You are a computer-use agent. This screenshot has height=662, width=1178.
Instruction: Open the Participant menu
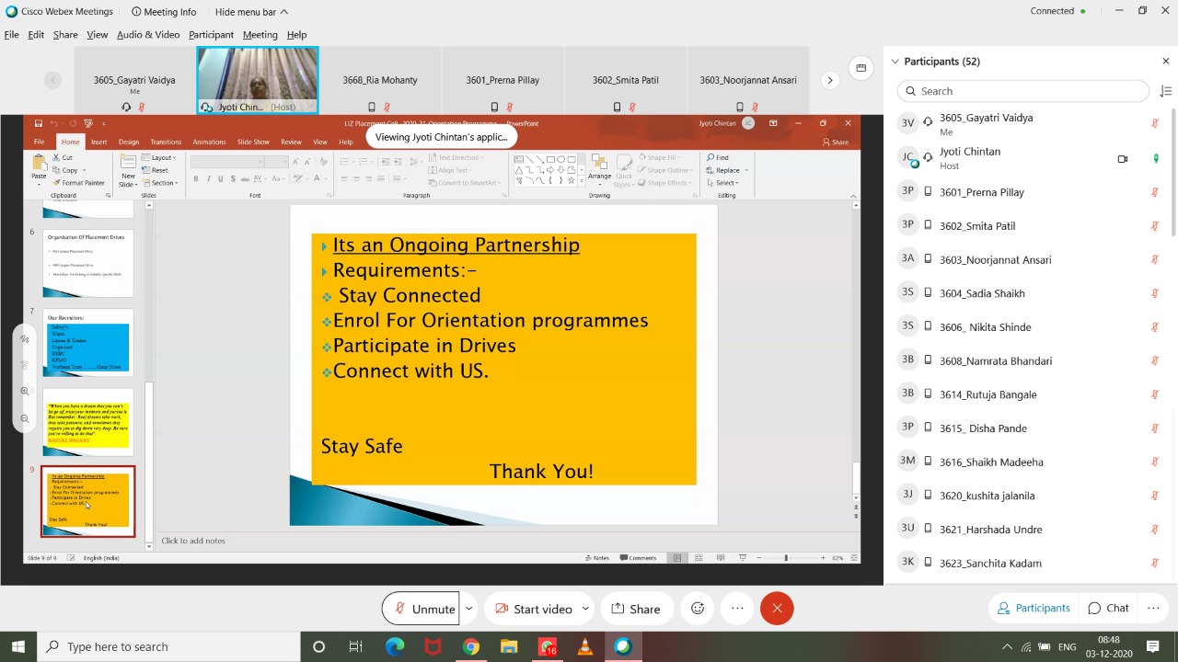point(211,35)
